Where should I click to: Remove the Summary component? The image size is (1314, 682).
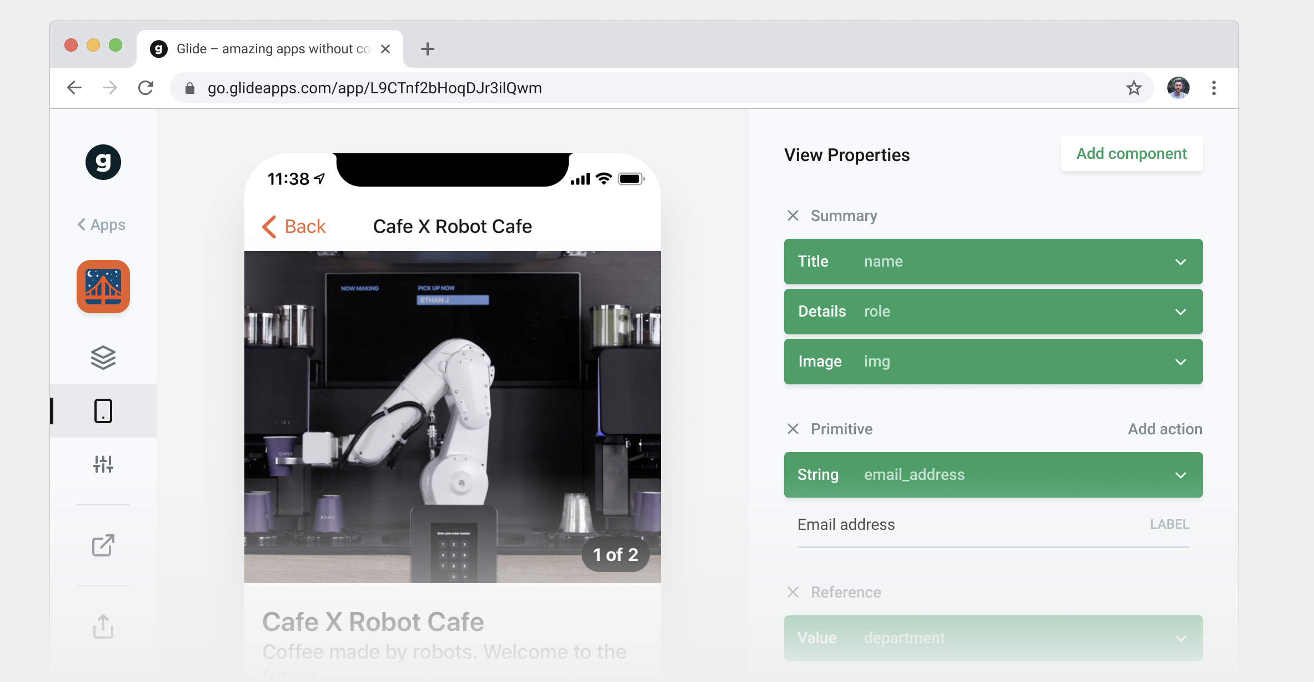(x=793, y=215)
